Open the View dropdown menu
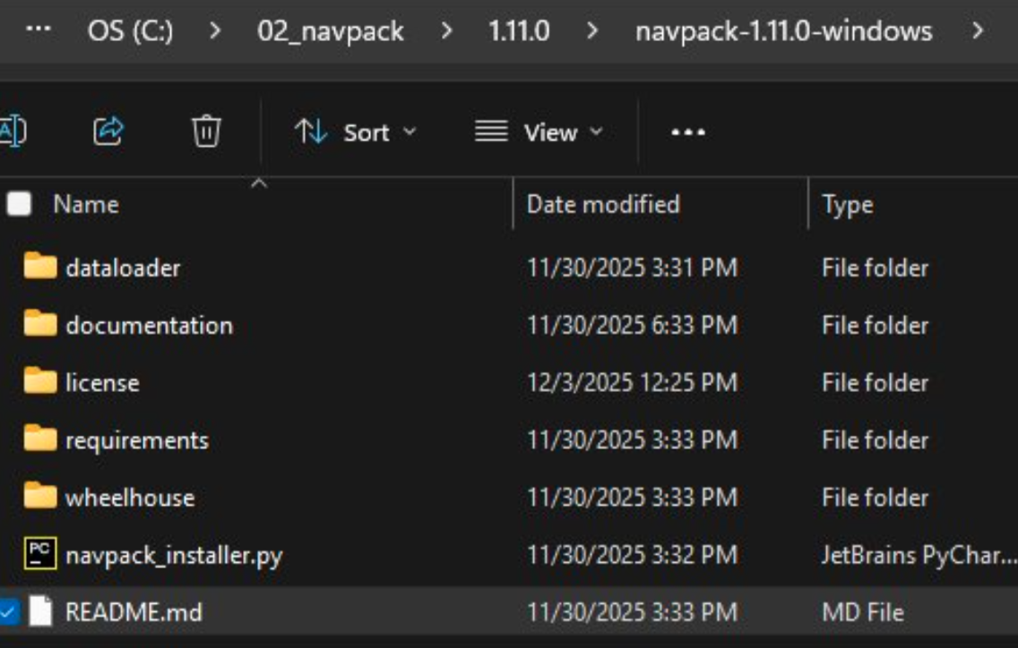This screenshot has width=1018, height=648. (539, 132)
